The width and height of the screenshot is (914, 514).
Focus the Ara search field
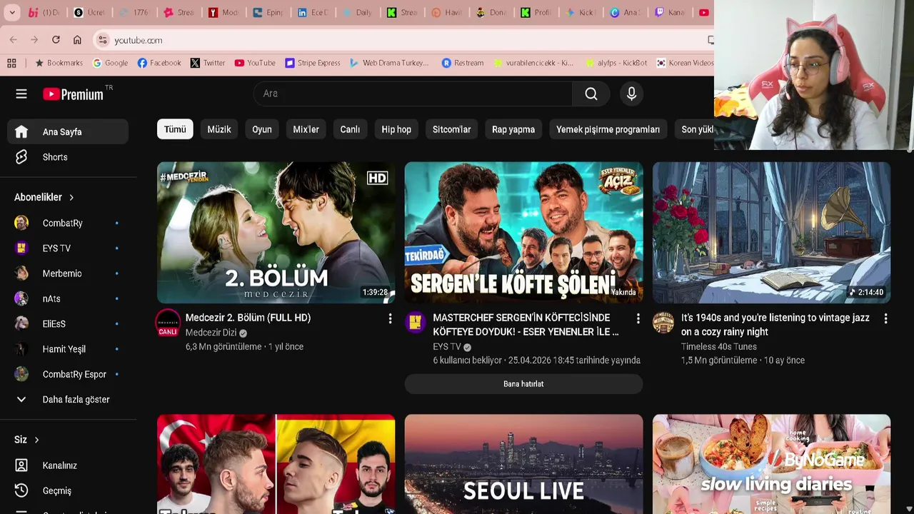413,94
